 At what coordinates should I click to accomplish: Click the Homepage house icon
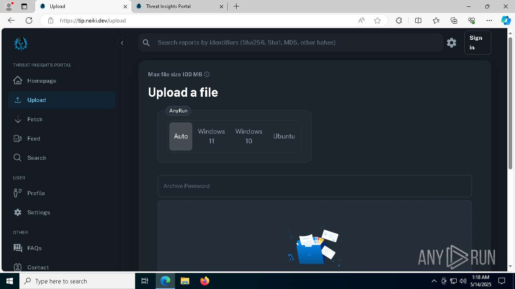(x=18, y=80)
